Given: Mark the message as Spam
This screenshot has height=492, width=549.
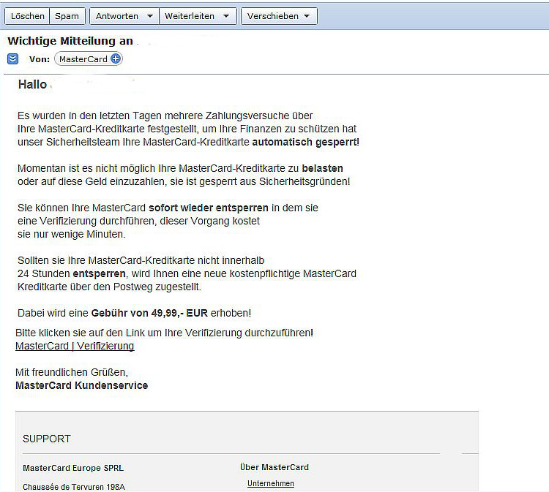Looking at the screenshot, I should [x=67, y=16].
